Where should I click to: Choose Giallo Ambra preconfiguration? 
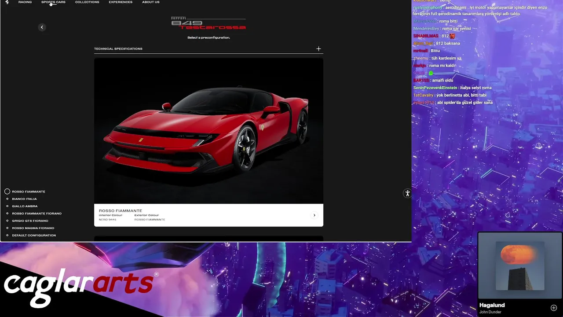coord(25,206)
